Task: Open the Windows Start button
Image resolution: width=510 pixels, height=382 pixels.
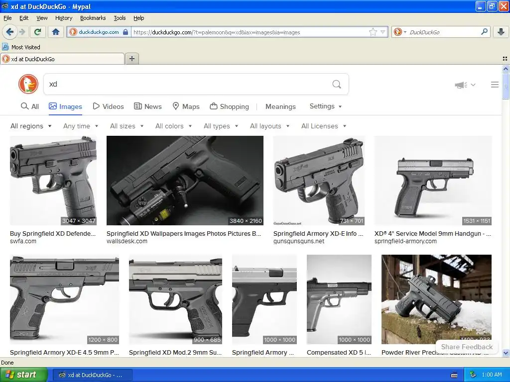Action: click(23, 375)
